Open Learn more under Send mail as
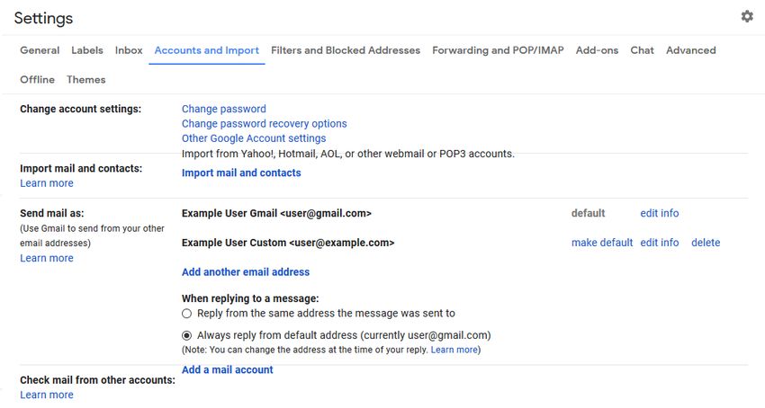This screenshot has height=408, width=765. pyautogui.click(x=46, y=258)
